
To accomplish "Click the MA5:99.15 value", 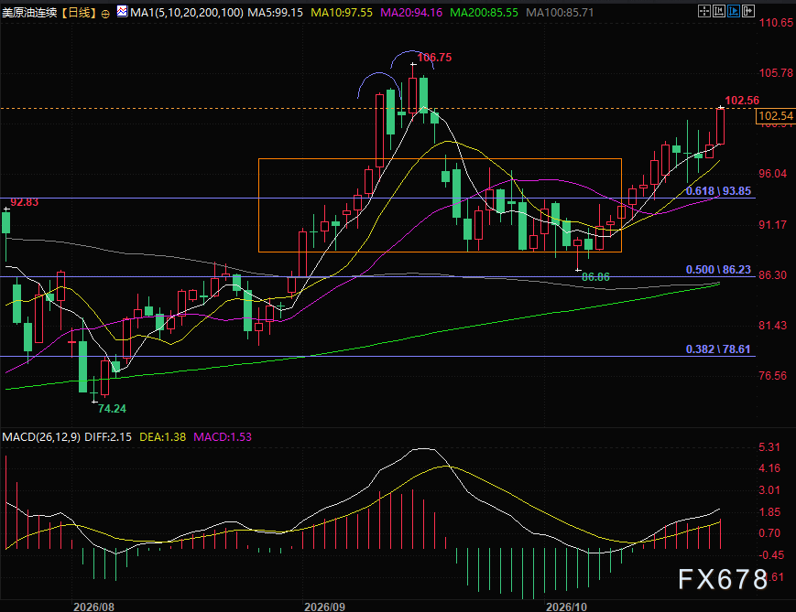I will click(275, 13).
